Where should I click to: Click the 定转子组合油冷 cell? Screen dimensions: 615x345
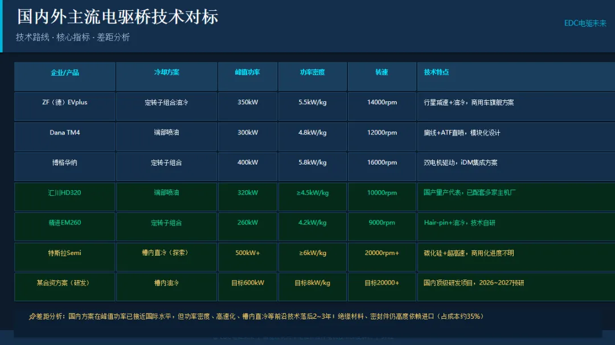pyautogui.click(x=167, y=106)
